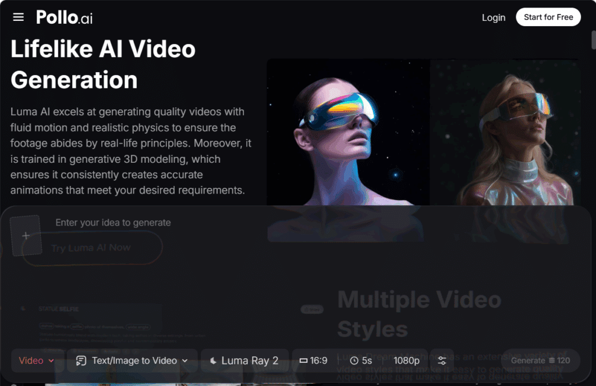Click the 'Lifelike AI Video Generation' heading
The width and height of the screenshot is (596, 386).
point(103,65)
